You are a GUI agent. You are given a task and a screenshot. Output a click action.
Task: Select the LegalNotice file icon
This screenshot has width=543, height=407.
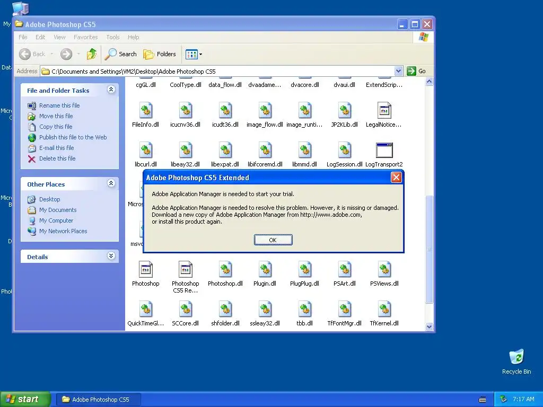click(x=384, y=110)
